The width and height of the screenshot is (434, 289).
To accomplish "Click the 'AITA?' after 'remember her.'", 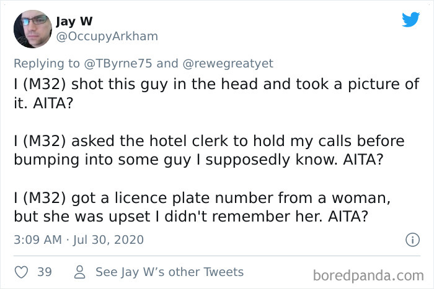I will coord(348,216).
